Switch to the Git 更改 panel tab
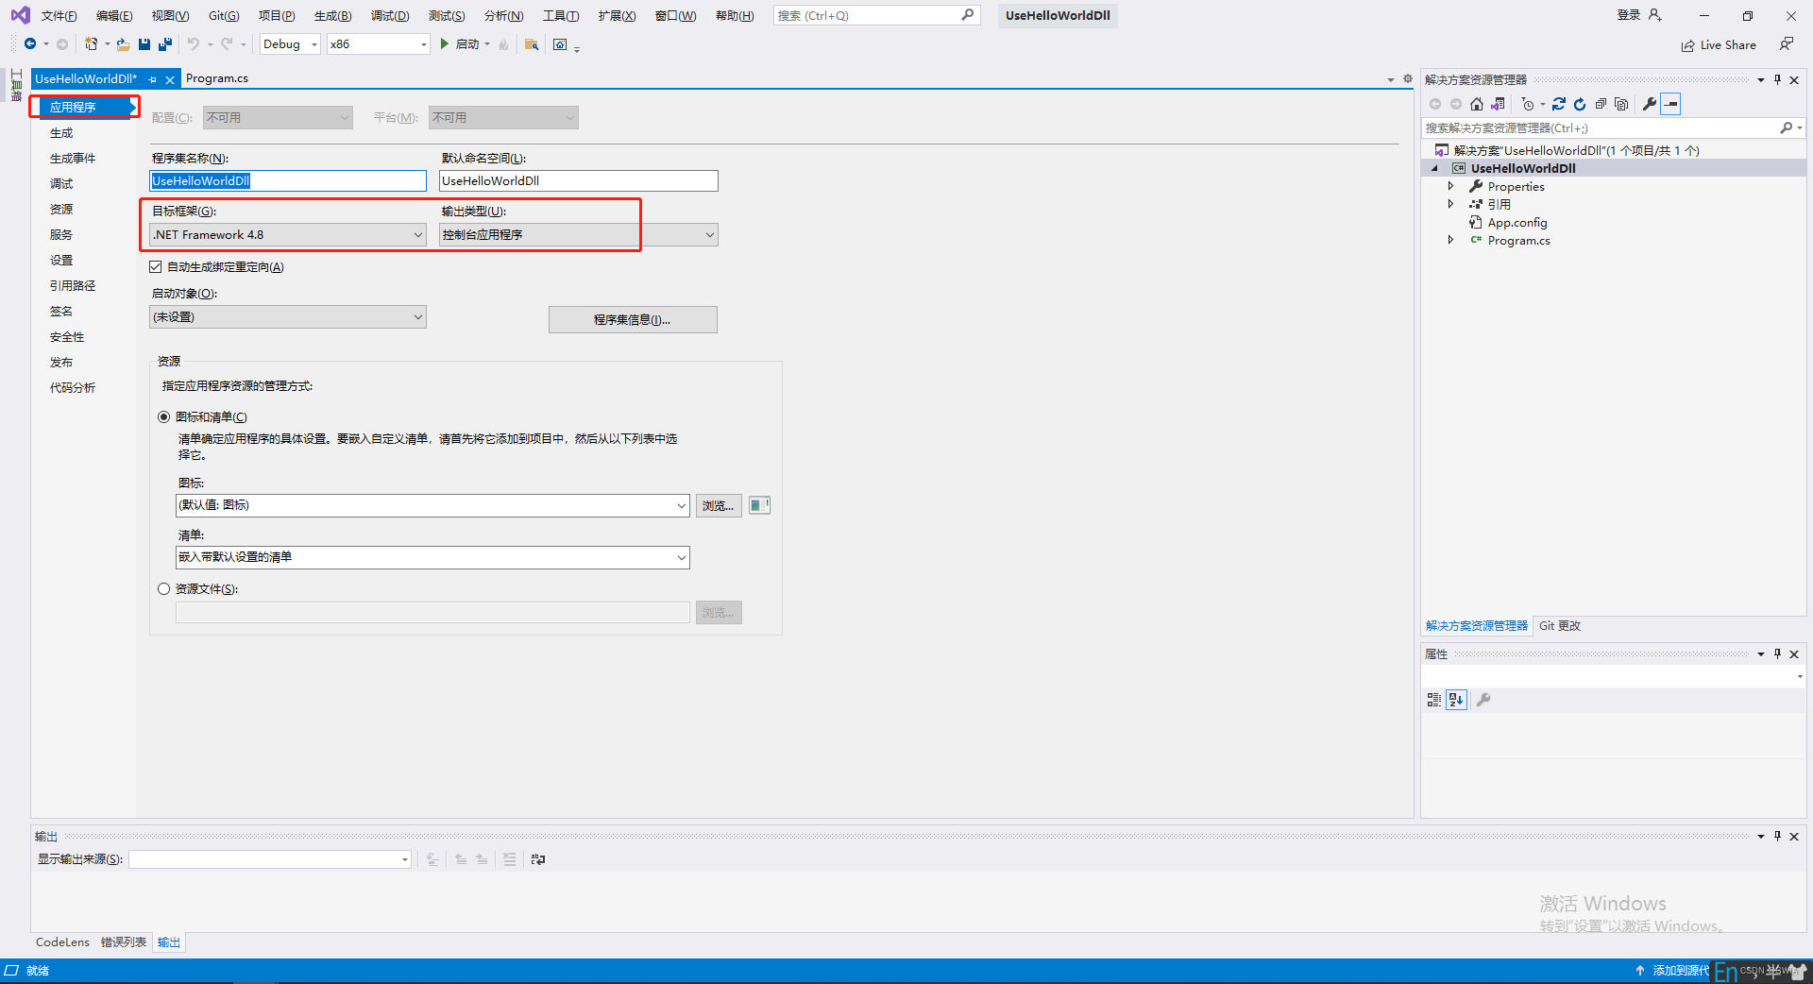Screen dimensions: 1813x984 [x=1560, y=626]
